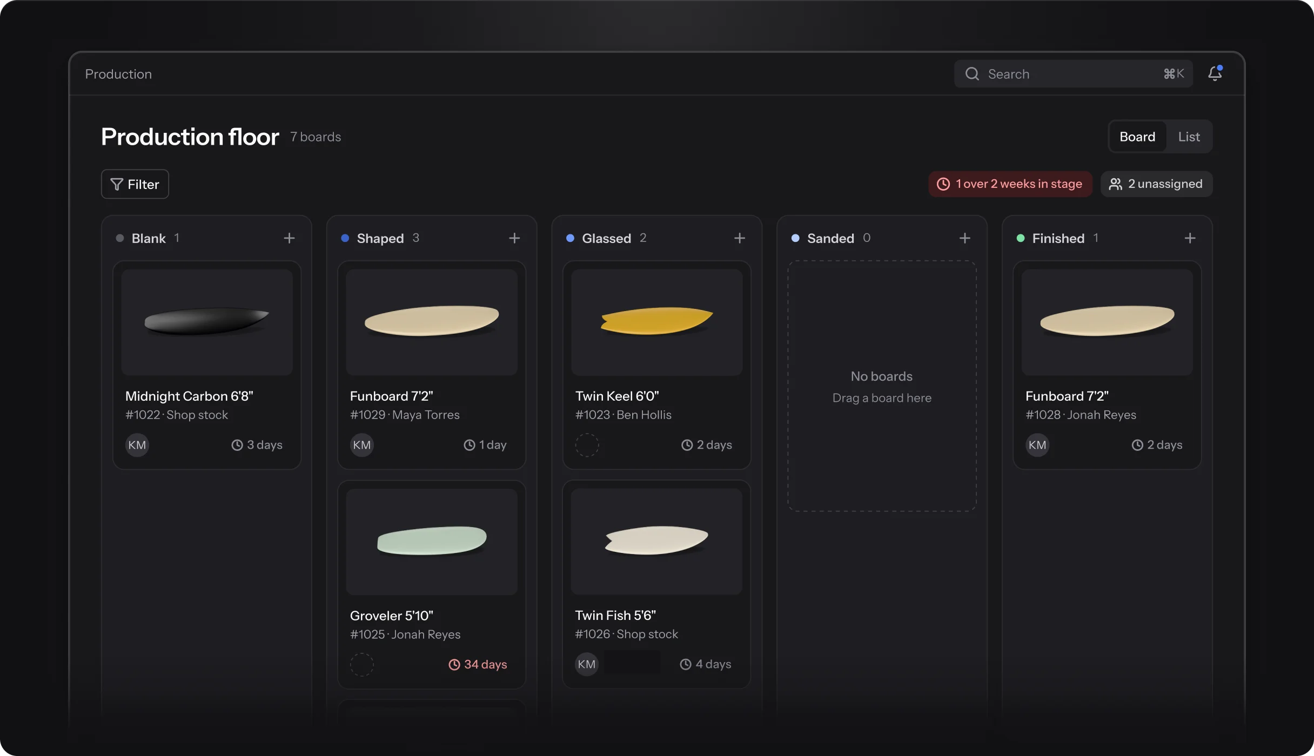Open Midnight Carbon 6'8" board thumbnail
1314x756 pixels.
pos(207,322)
